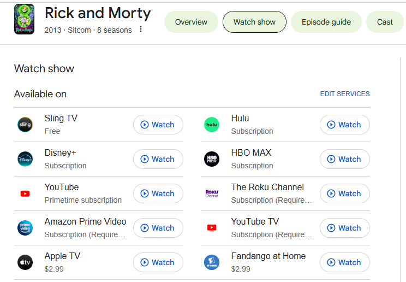Click Watch button in the Primetime subscription row
The image size is (406, 282).
pyautogui.click(x=158, y=193)
